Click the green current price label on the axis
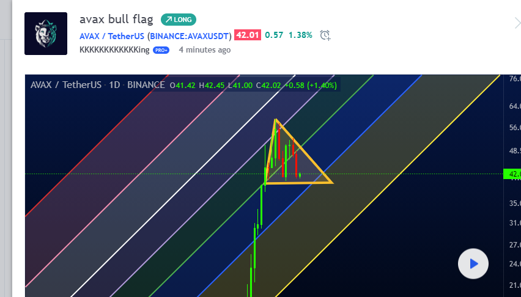The width and height of the screenshot is (521, 297). (x=511, y=174)
